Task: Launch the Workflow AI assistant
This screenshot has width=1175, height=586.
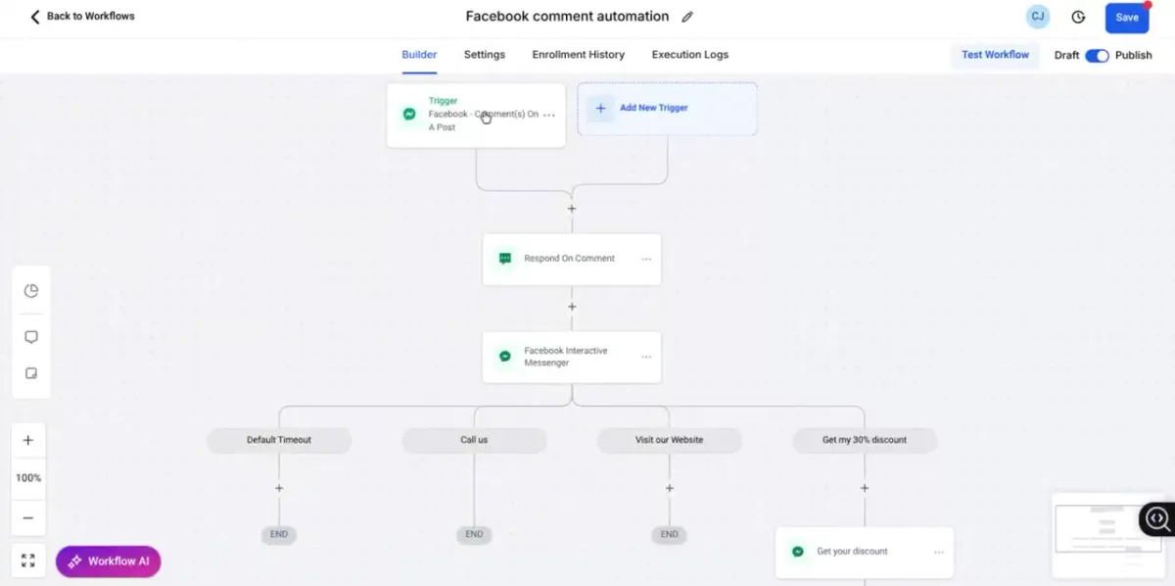Action: pos(109,562)
